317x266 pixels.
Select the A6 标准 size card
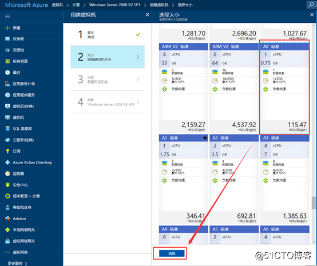click(x=284, y=235)
